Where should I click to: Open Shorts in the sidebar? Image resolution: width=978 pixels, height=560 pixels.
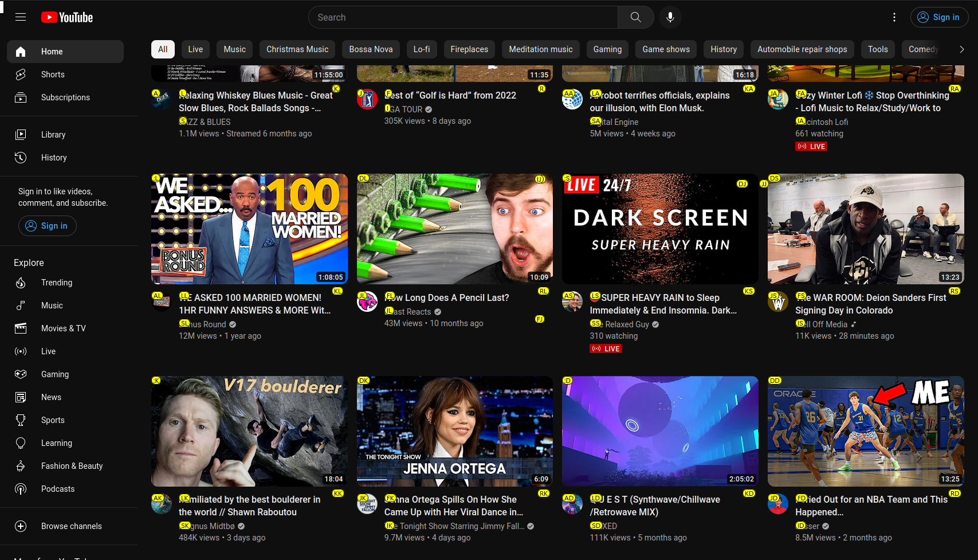pyautogui.click(x=65, y=75)
